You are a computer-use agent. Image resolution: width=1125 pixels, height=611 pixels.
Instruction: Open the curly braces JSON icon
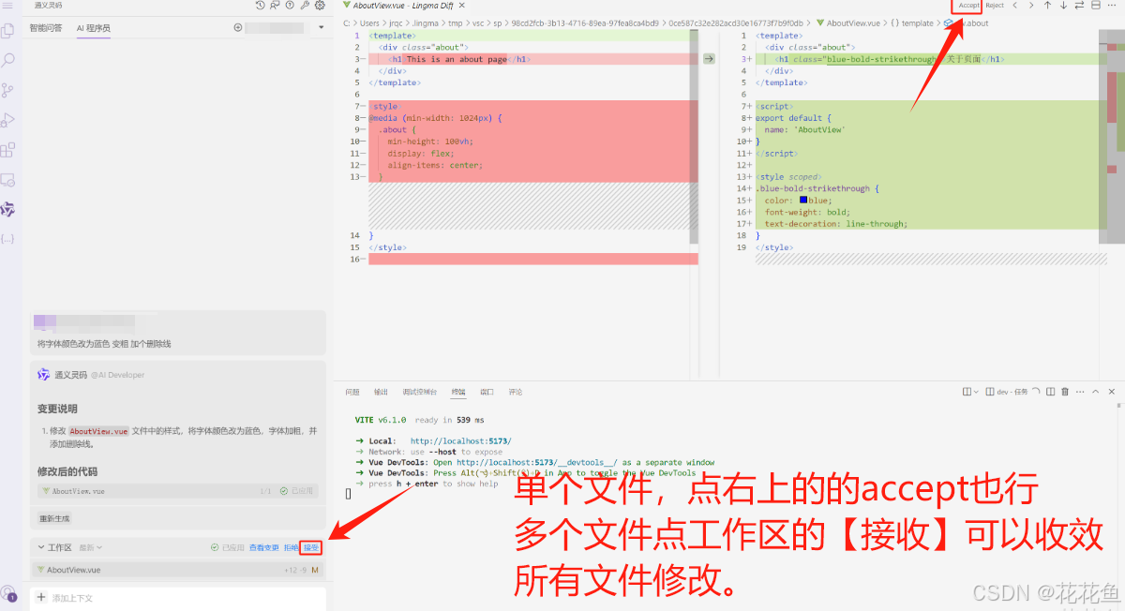[x=8, y=238]
